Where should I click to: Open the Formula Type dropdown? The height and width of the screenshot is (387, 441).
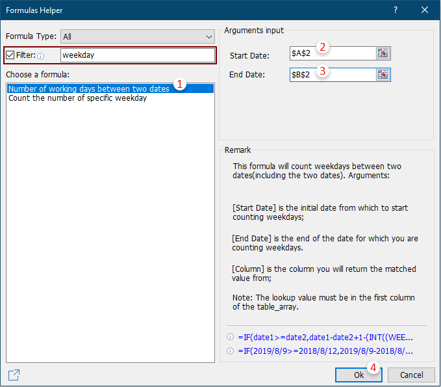click(138, 36)
